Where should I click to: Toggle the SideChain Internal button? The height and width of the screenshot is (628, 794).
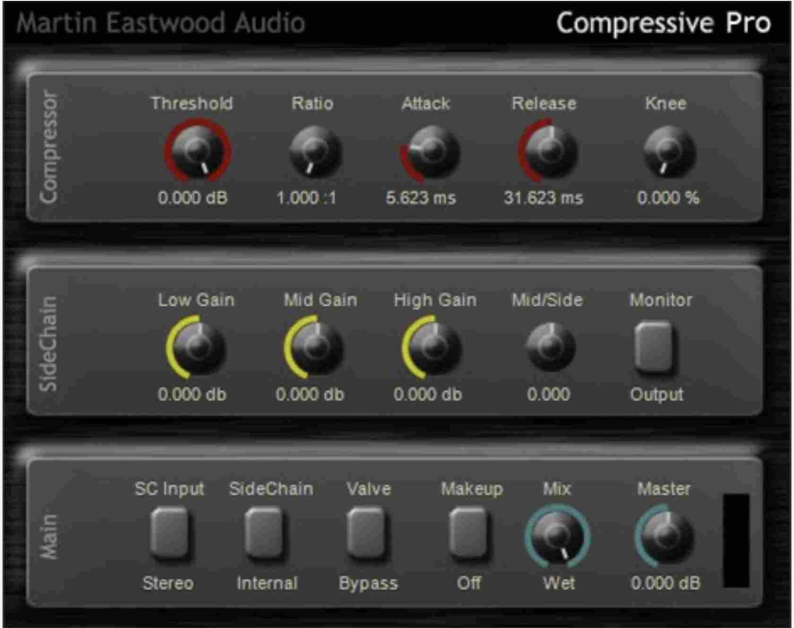pos(264,533)
